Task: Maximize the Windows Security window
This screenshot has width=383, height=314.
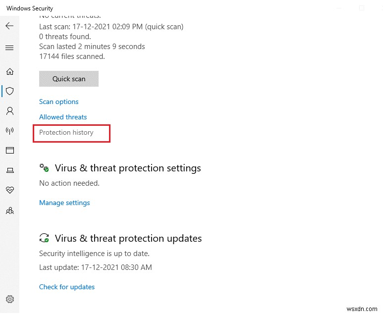Action: tap(362, 8)
